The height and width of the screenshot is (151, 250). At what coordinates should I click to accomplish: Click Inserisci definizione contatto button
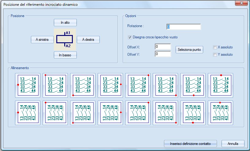190,144
